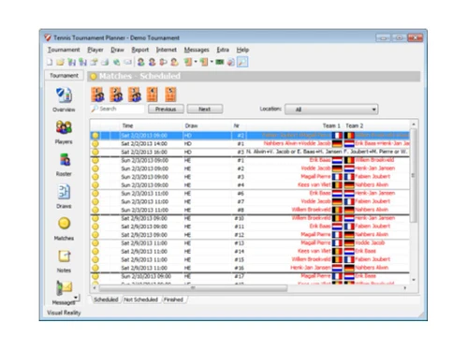Image resolution: width=468 pixels, height=351 pixels.
Task: Open the Internet menu
Action: coord(167,50)
